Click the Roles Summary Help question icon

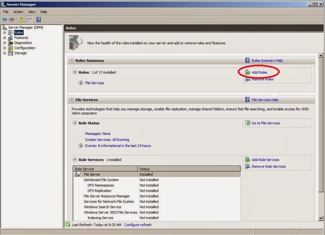(x=247, y=60)
